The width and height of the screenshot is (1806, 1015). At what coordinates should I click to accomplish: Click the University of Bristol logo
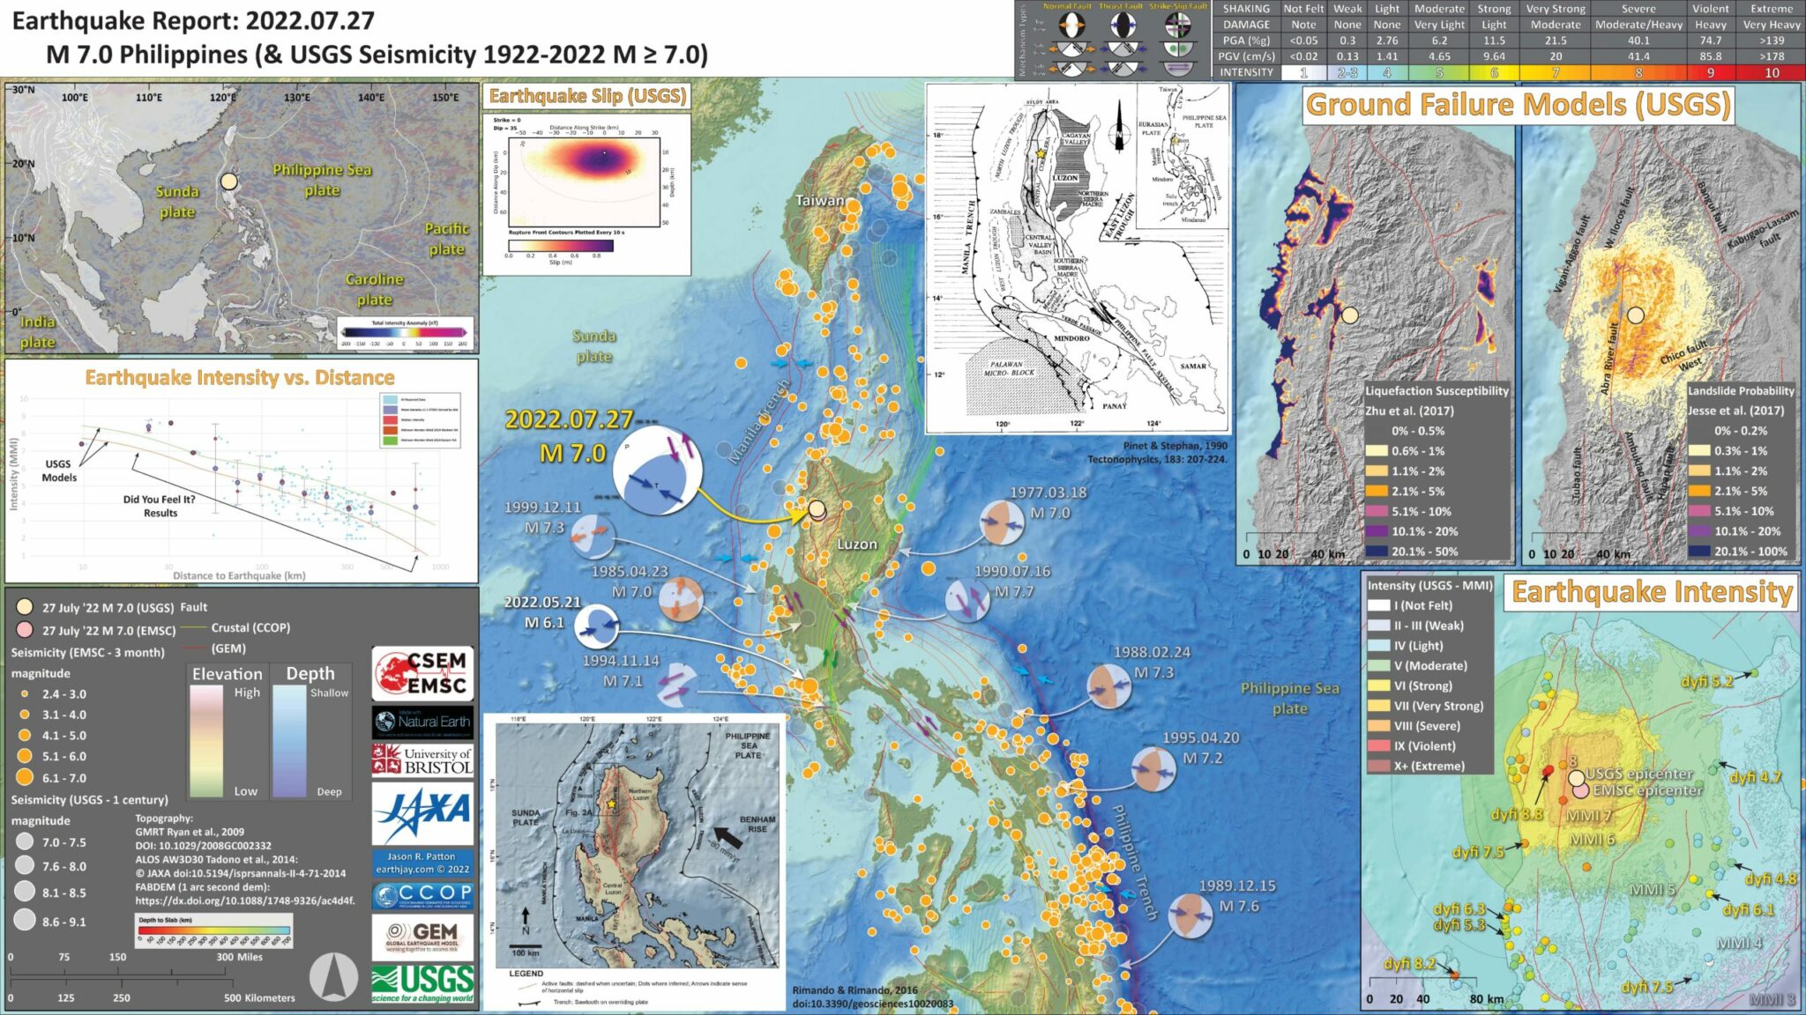point(422,759)
